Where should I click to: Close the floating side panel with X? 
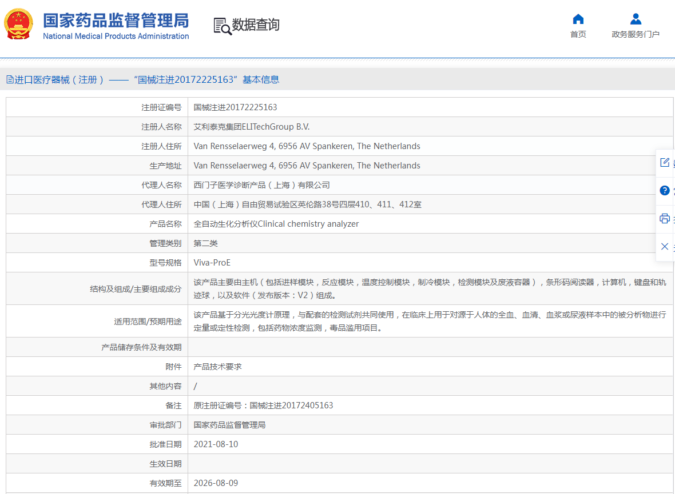coord(665,246)
